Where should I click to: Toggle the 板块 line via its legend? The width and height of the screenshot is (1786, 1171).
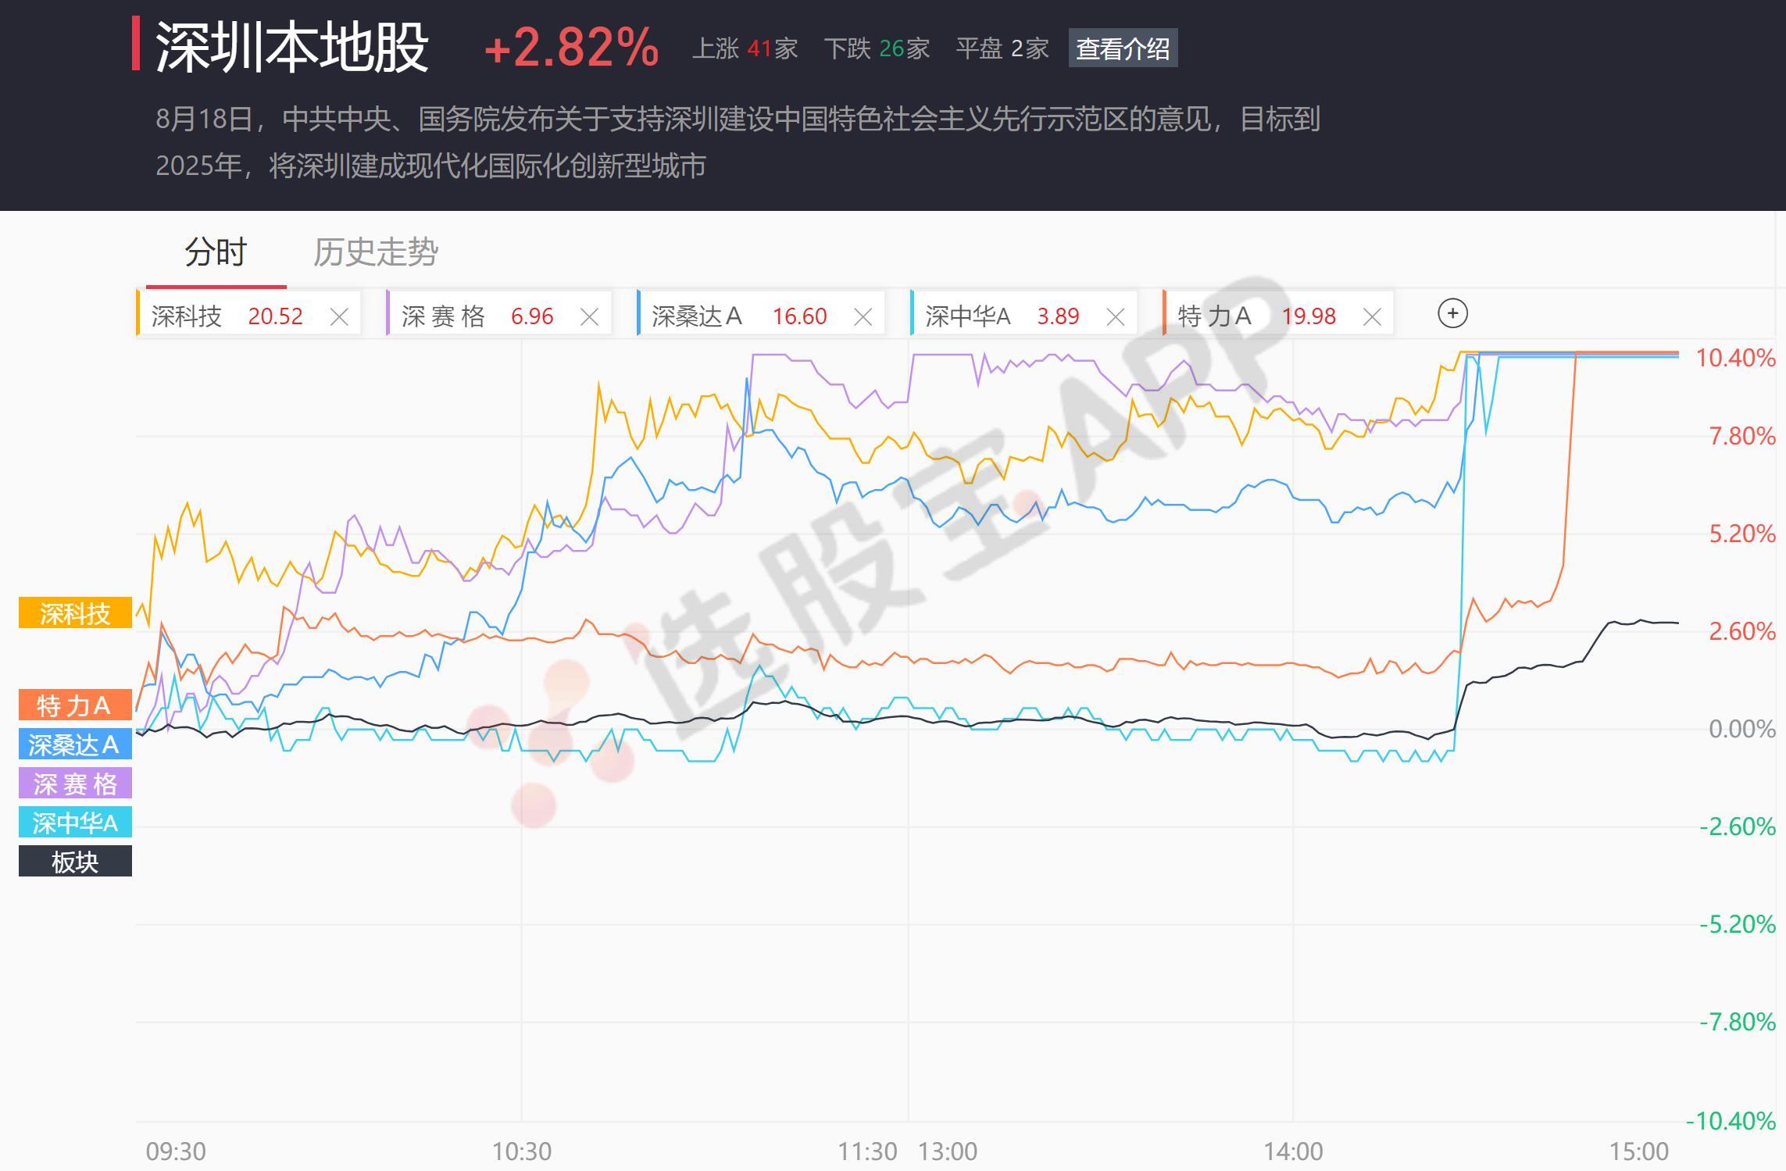[x=74, y=861]
